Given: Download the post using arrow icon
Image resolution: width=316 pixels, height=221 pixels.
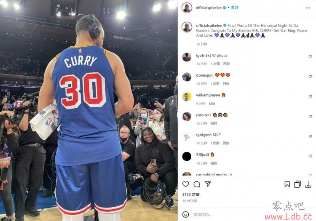Looking at the screenshot, I should point(308,184).
